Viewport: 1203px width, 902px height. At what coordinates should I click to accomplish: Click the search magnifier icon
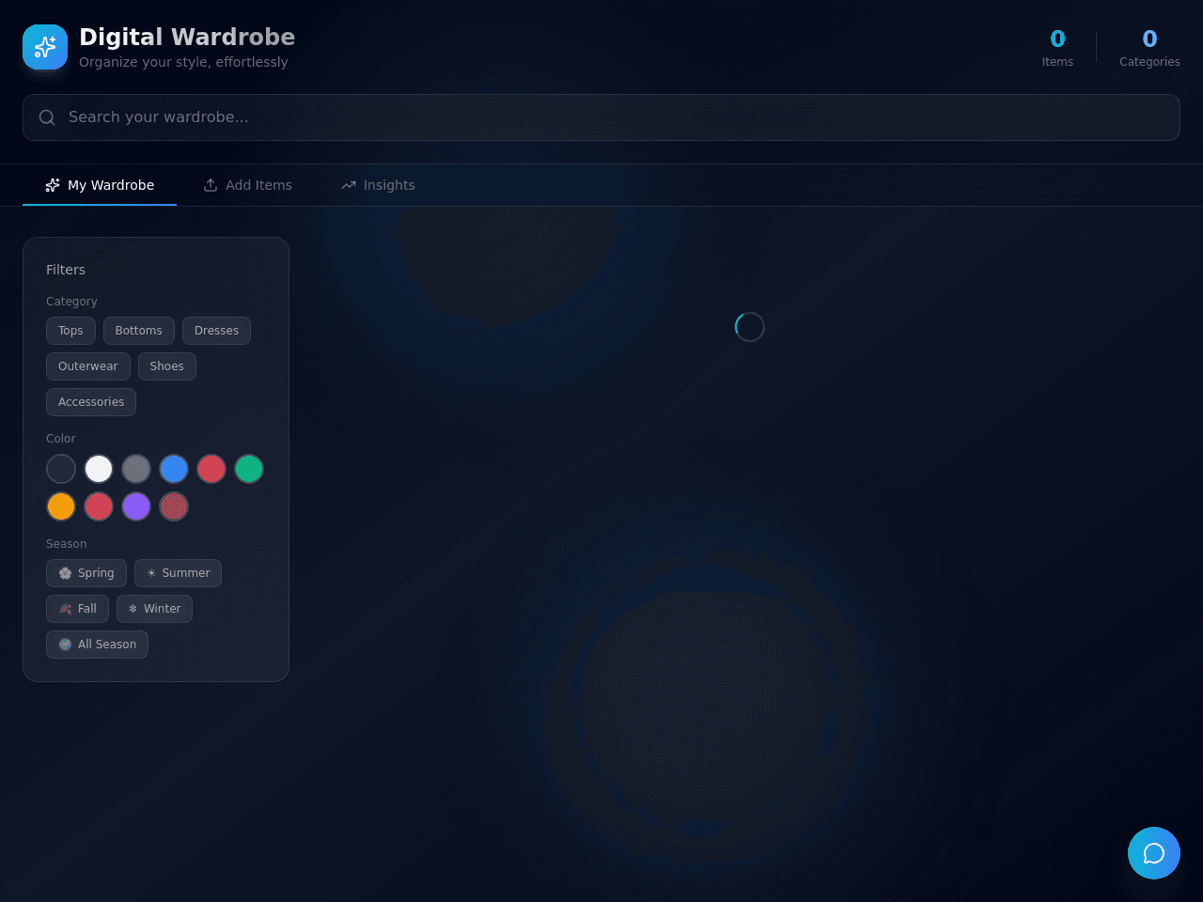[47, 117]
